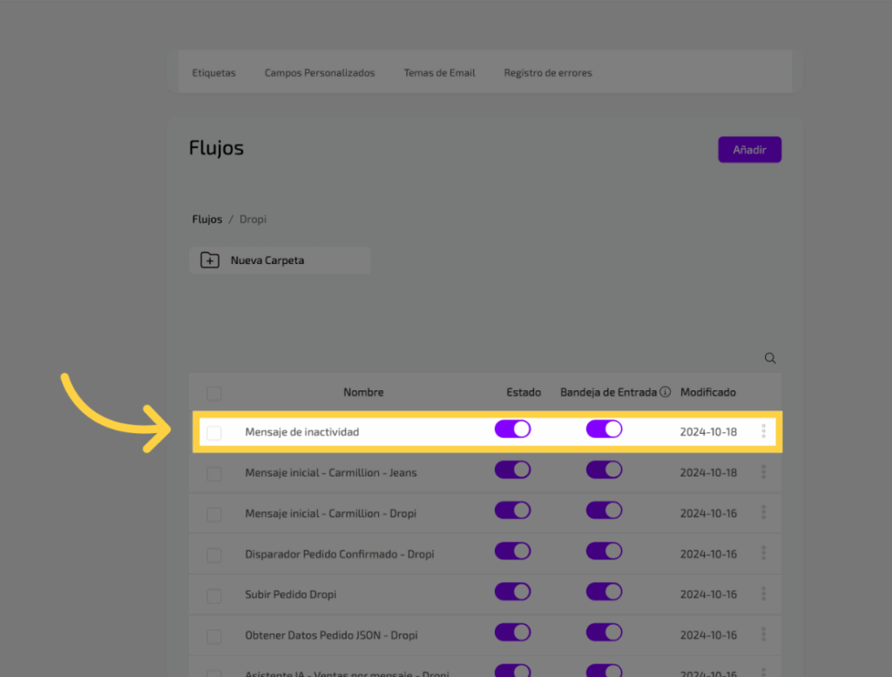This screenshot has width=892, height=677.
Task: Open three-dot menu for Obtener Datos Pedido JSON
Action: tap(764, 635)
